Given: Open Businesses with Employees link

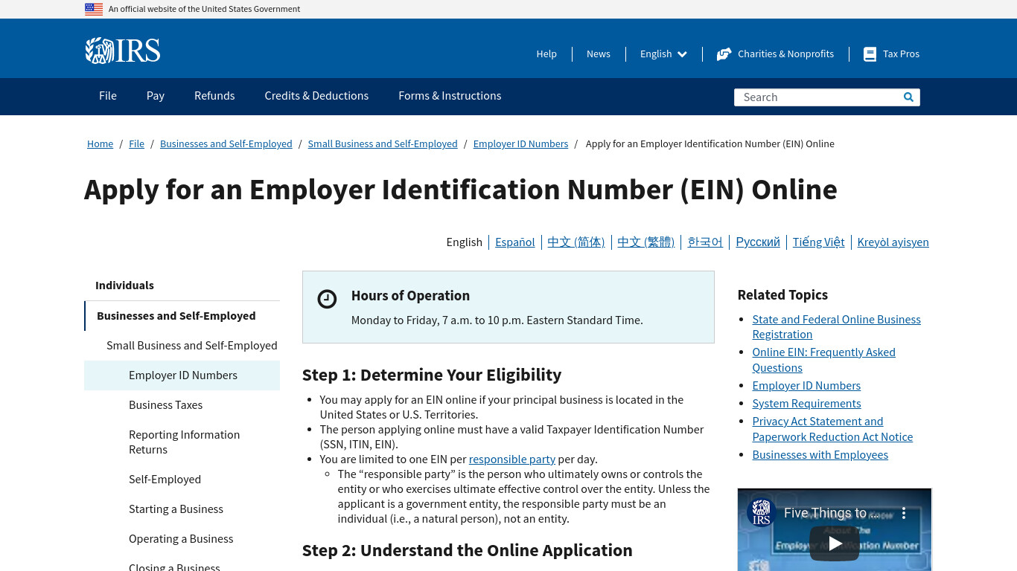Looking at the screenshot, I should pos(820,455).
